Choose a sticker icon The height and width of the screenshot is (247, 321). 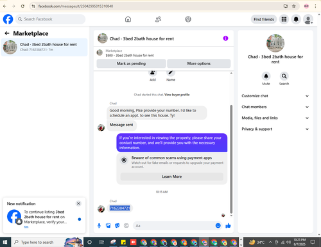coord(117,226)
